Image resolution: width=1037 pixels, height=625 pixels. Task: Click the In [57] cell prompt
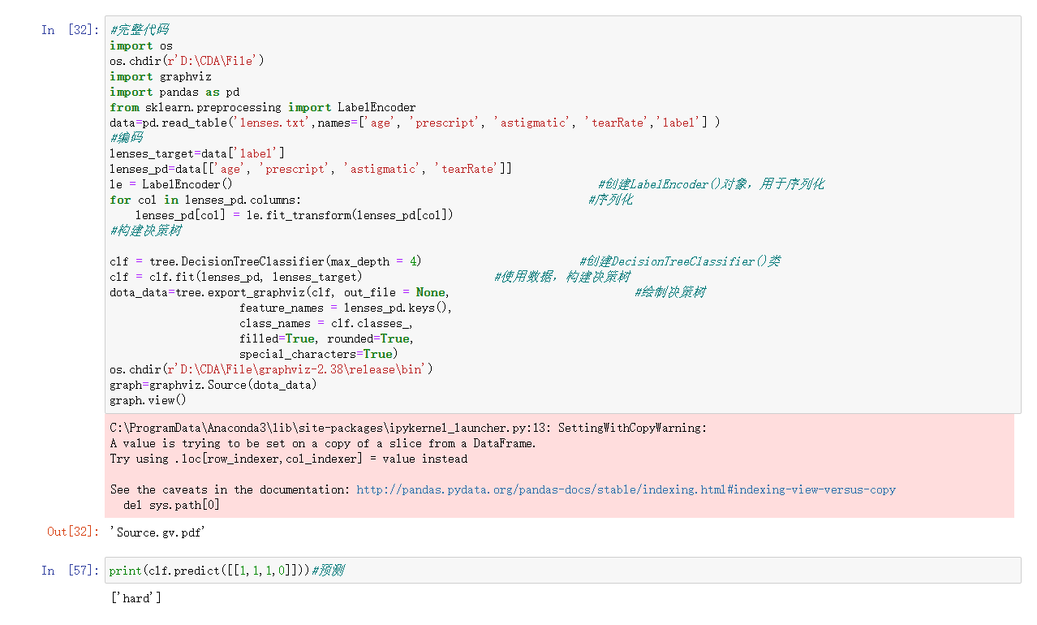point(70,571)
